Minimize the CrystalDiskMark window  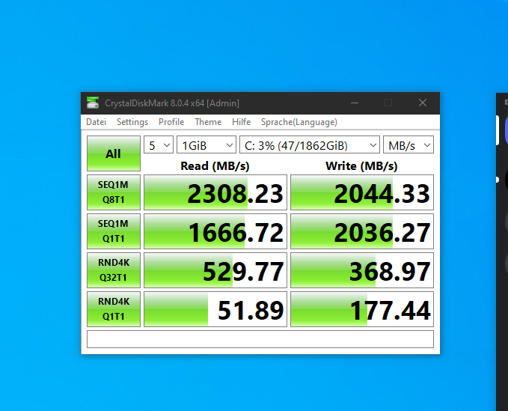coord(355,103)
